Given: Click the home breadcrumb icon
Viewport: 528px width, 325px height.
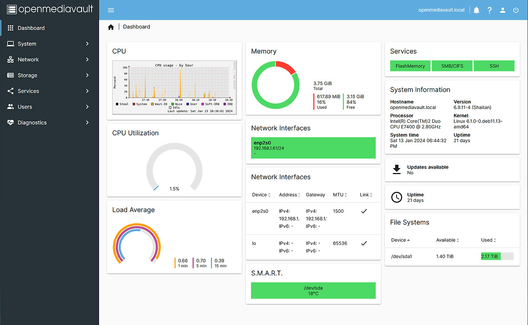Looking at the screenshot, I should pyautogui.click(x=111, y=27).
